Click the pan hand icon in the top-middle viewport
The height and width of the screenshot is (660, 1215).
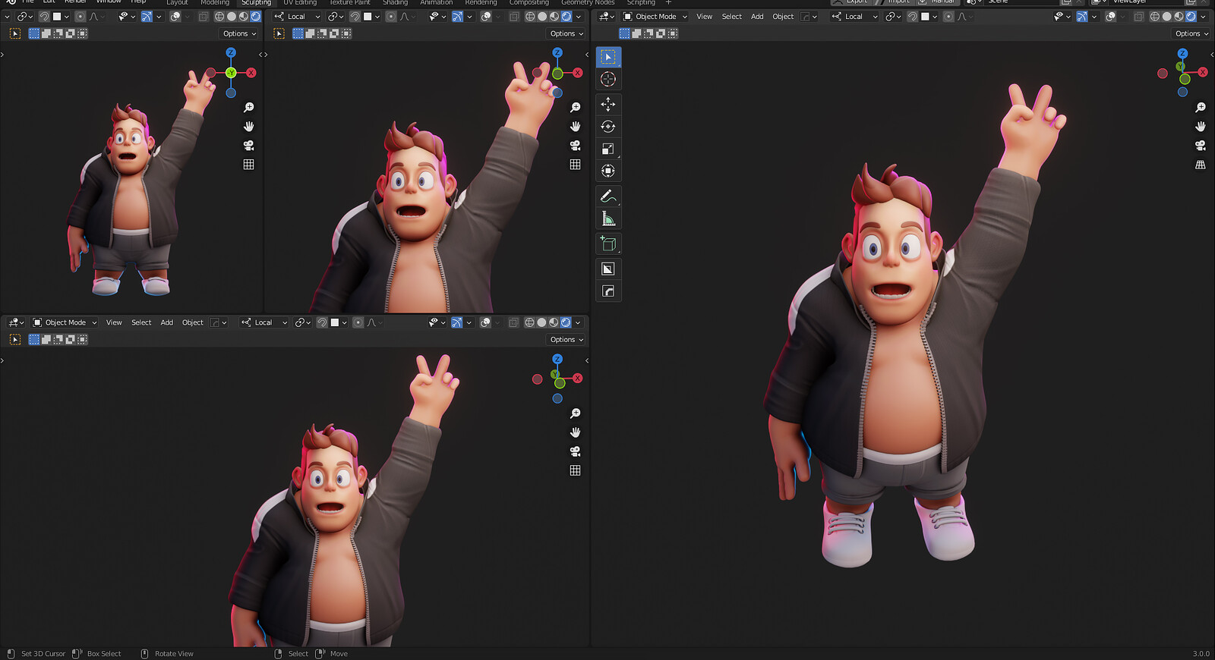tap(576, 127)
